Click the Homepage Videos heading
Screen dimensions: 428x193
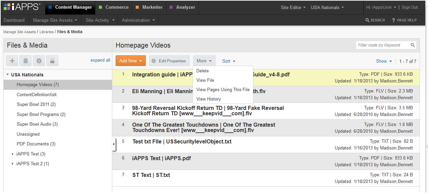[x=143, y=45]
